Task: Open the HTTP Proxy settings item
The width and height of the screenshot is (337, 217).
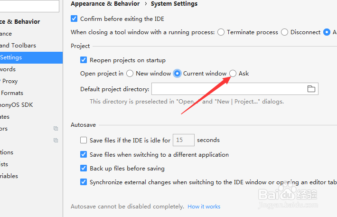Action: 10,81
